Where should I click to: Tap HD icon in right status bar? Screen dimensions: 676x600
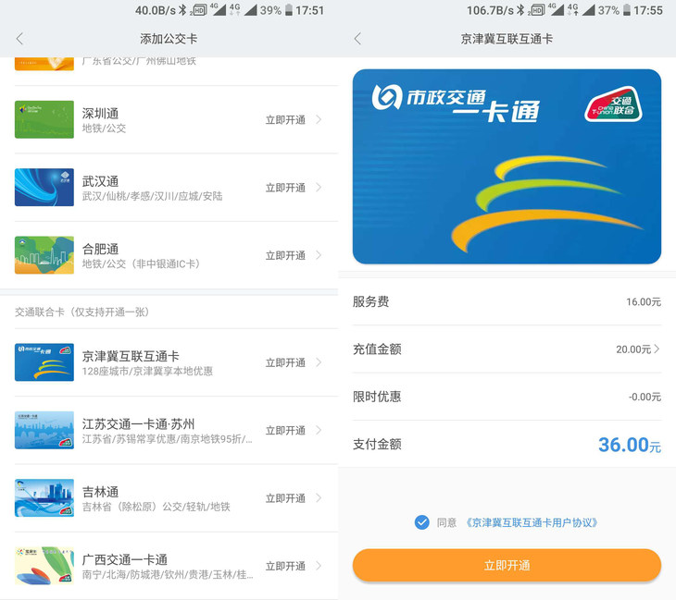538,10
